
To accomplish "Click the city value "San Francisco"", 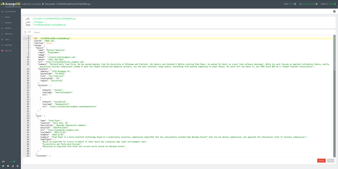I will point(57,76).
